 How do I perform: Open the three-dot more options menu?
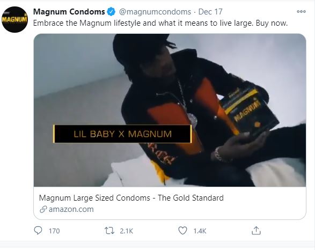click(x=301, y=12)
